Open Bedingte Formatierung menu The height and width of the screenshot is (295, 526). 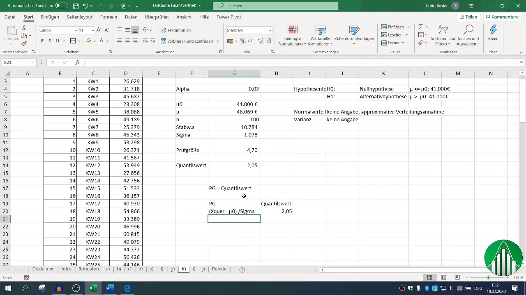tap(292, 36)
